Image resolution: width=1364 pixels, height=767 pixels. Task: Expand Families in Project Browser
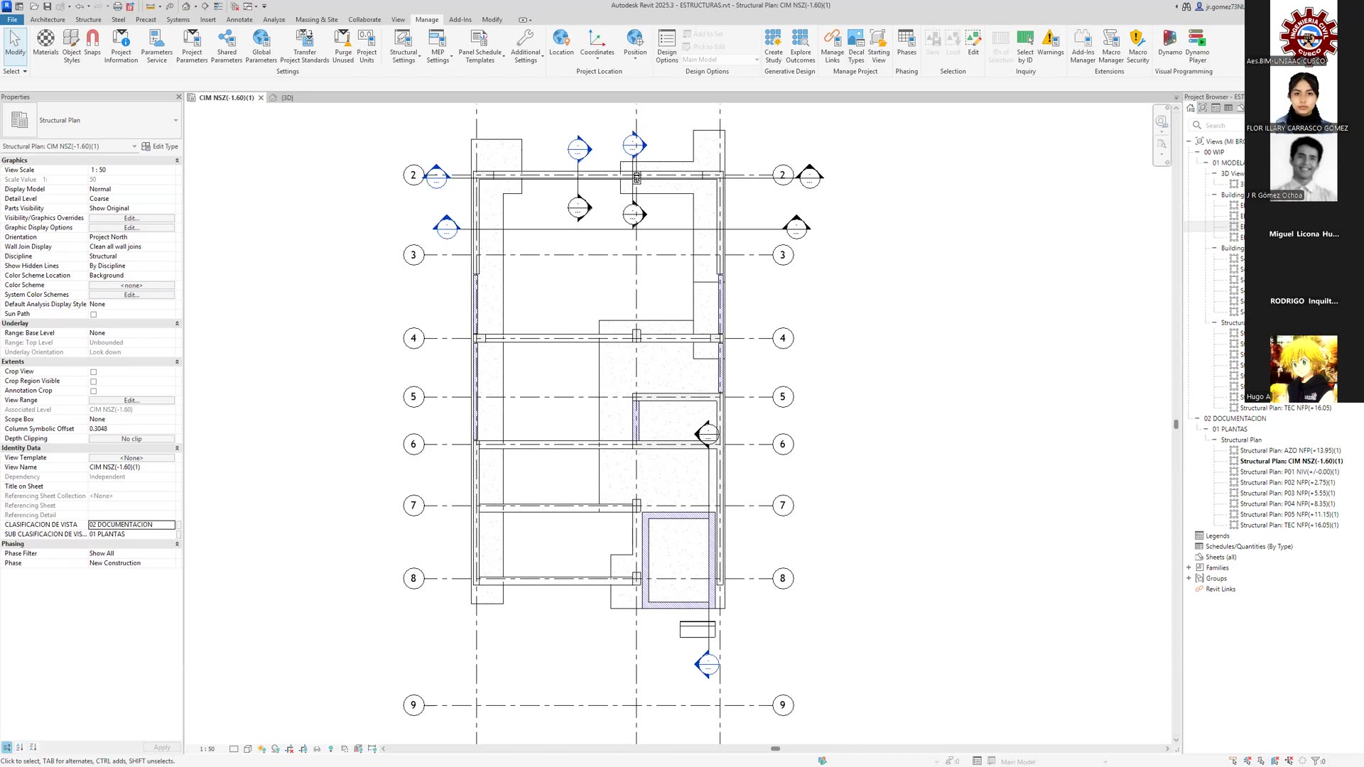point(1189,567)
